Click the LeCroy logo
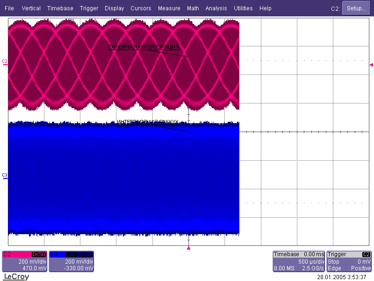This screenshot has height=281, width=374. [16, 277]
